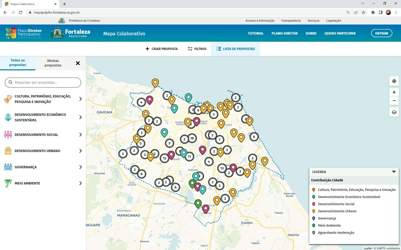Expand the Governança category chevron
401x250 pixels.
pyautogui.click(x=80, y=167)
